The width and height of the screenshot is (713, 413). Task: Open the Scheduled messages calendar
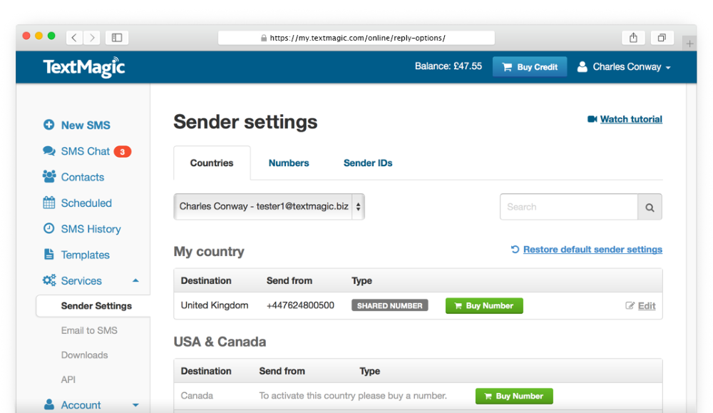[x=77, y=203]
